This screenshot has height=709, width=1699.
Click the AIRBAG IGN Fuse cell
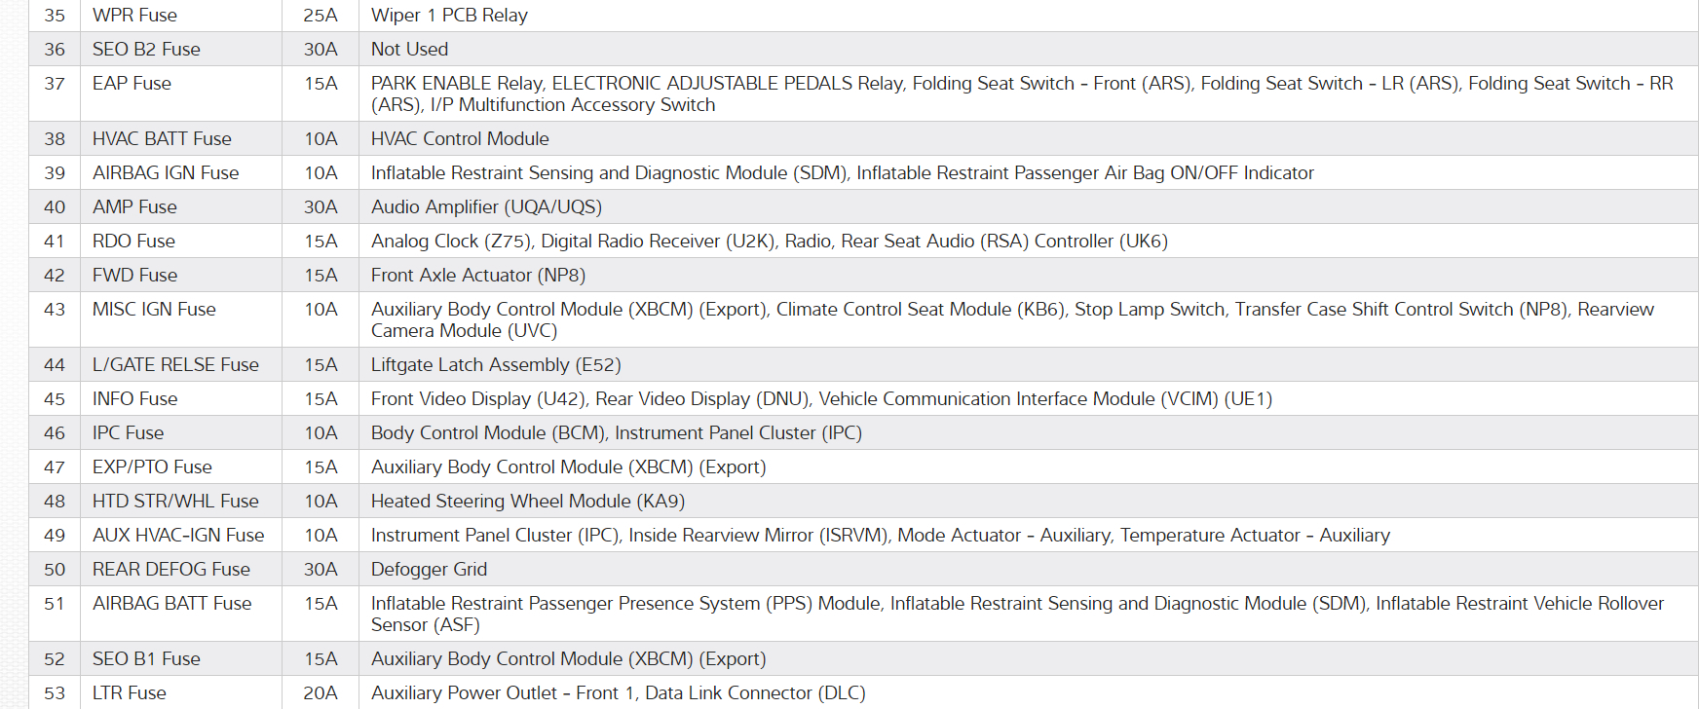point(166,173)
